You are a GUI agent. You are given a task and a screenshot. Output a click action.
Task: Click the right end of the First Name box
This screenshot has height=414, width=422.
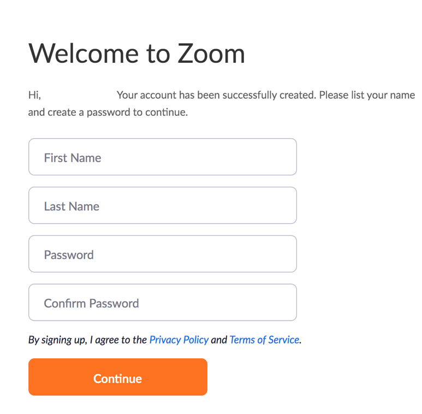[284, 157]
